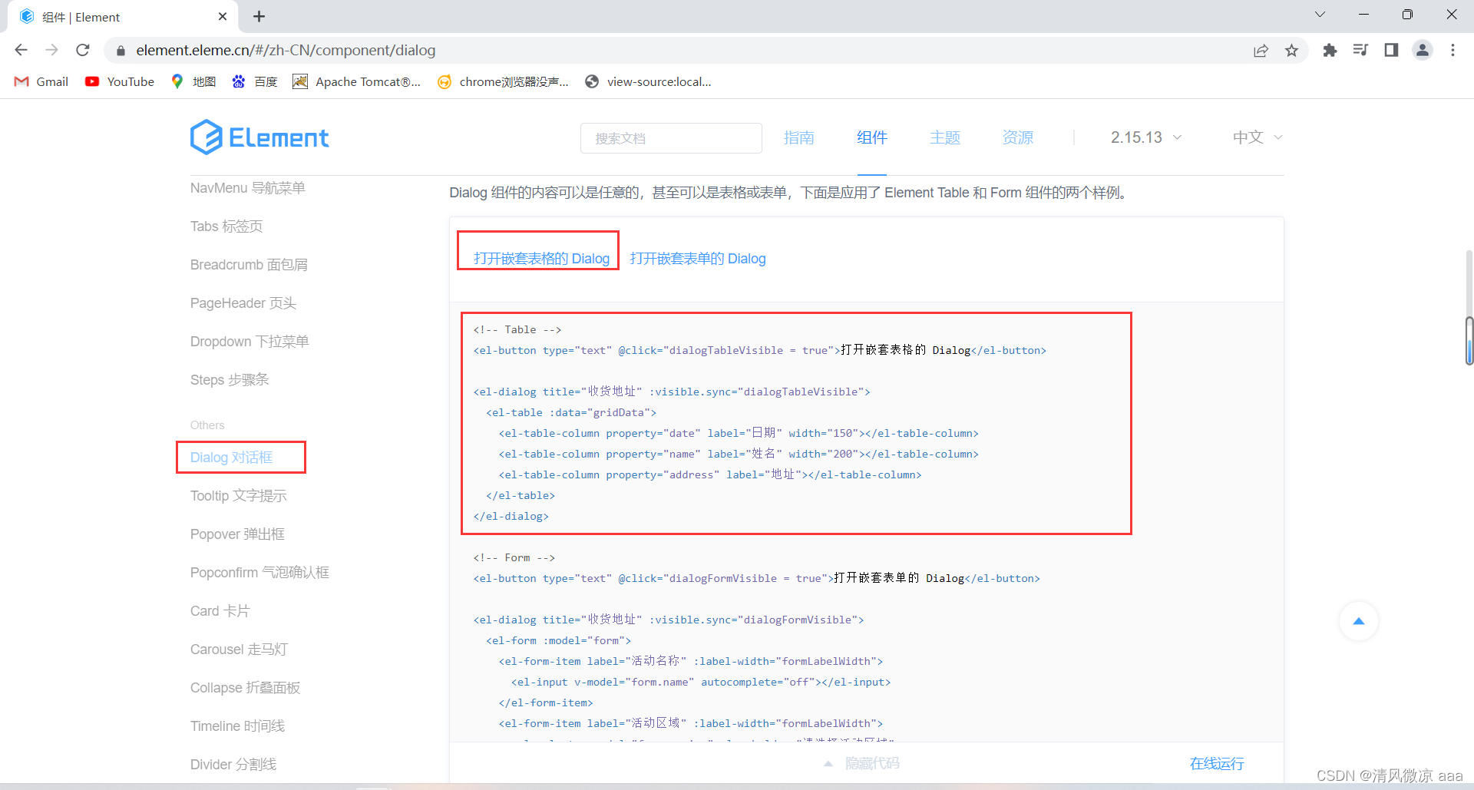Share this page via share icon

(1261, 50)
